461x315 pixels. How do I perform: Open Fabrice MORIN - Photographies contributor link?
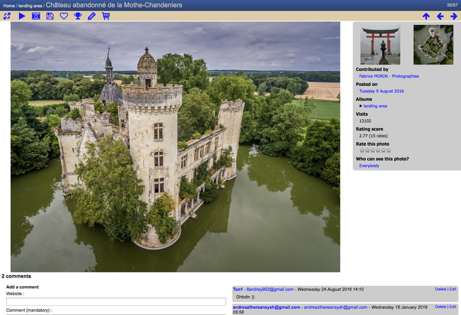pyautogui.click(x=389, y=76)
